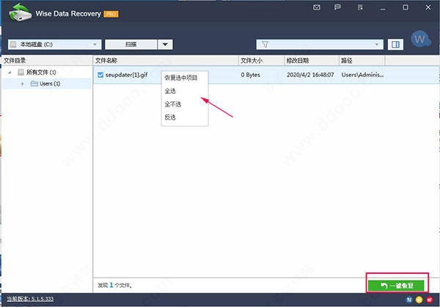Collapse the 所有文件 (1) tree node
Image resolution: width=440 pixels, height=307 pixels.
click(x=10, y=72)
